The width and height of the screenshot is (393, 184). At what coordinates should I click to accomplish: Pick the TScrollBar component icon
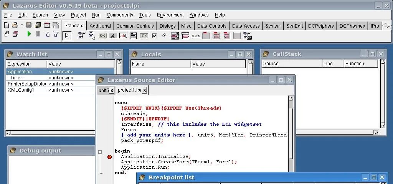pyautogui.click(x=196, y=36)
